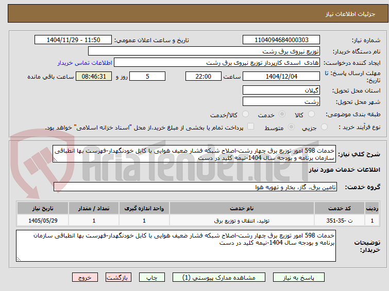Click the days remaining field showing 5

coord(147,76)
